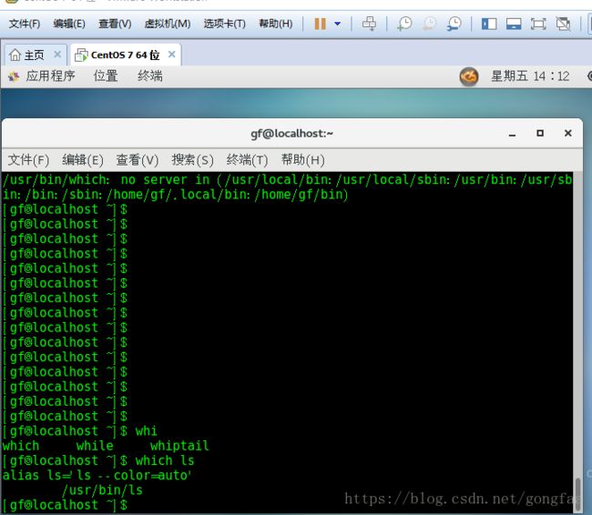Screen dimensions: 592x515
Task: Click the unity mode icon
Action: coord(563,24)
